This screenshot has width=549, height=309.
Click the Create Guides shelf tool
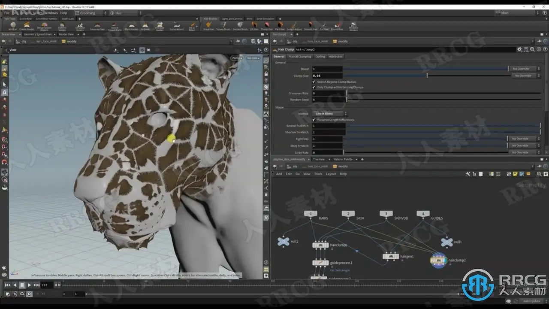pos(27,26)
